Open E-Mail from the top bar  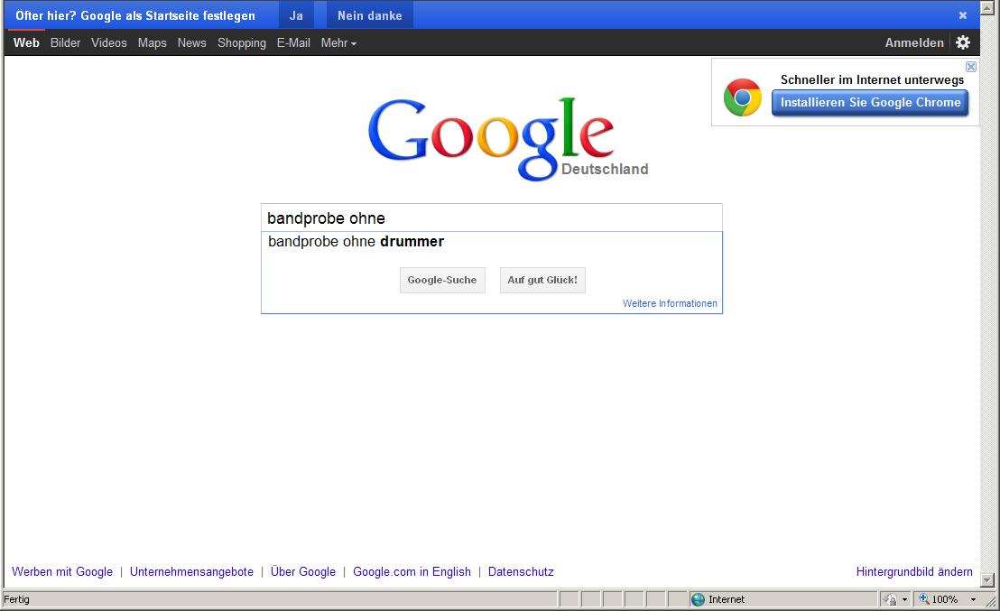(293, 42)
